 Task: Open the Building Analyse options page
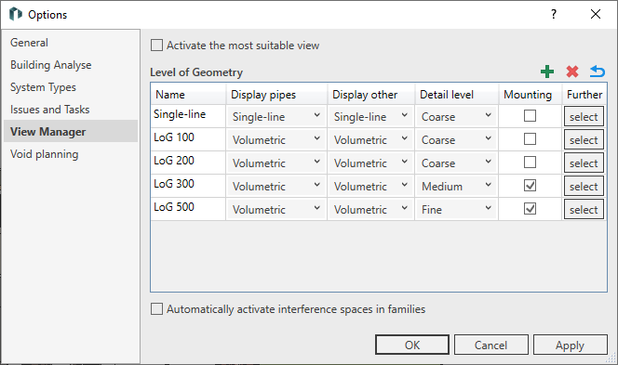tap(71, 65)
